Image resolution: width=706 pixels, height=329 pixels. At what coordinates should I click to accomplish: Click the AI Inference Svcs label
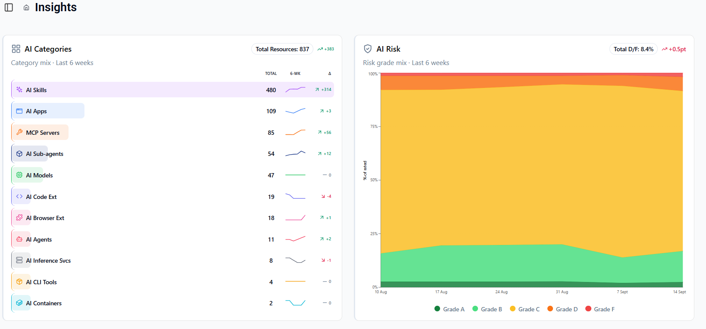tap(48, 261)
